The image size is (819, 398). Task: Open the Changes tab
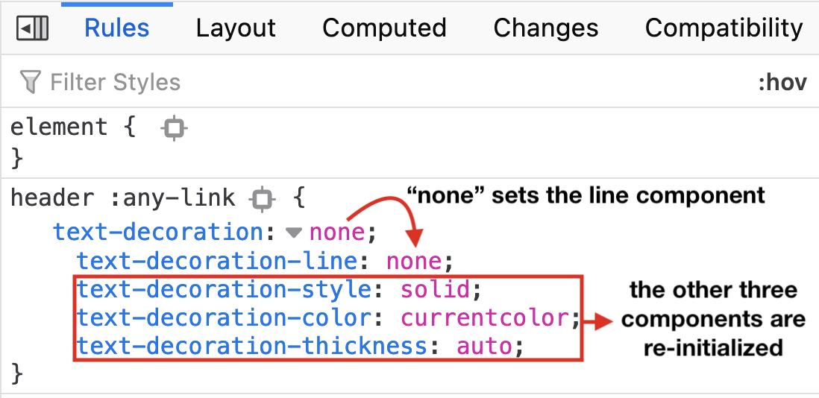tap(546, 28)
